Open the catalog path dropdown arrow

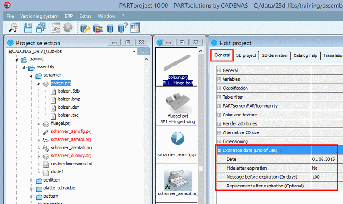click(x=134, y=51)
